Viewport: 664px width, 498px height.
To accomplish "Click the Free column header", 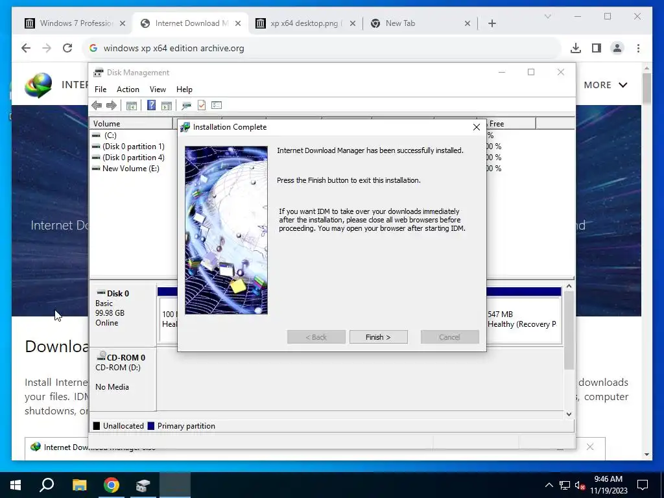I will pyautogui.click(x=511, y=124).
